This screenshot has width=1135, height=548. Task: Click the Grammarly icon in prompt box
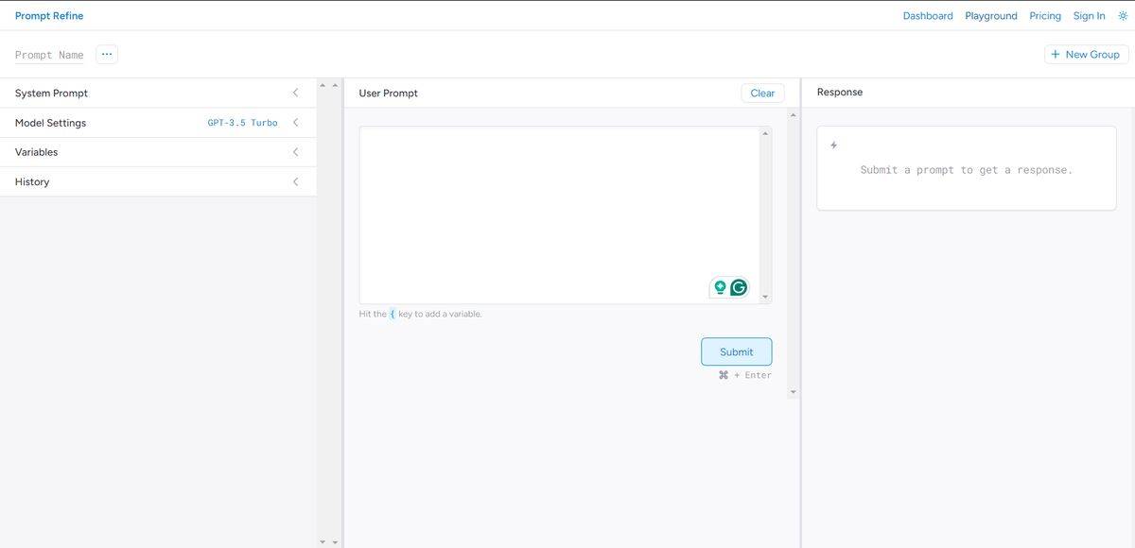739,287
